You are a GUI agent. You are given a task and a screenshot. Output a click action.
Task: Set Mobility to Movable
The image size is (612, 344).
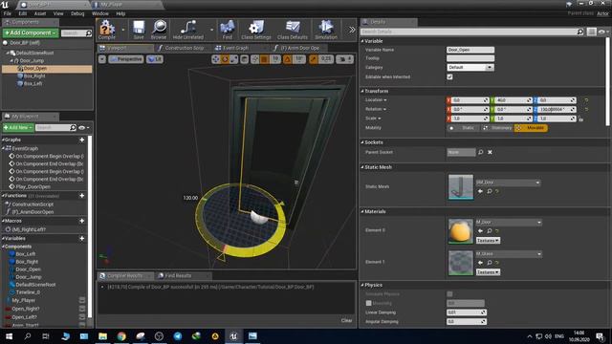pyautogui.click(x=531, y=128)
